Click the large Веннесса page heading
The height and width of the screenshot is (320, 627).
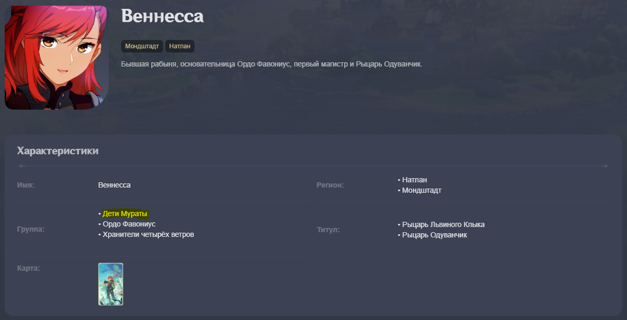162,16
